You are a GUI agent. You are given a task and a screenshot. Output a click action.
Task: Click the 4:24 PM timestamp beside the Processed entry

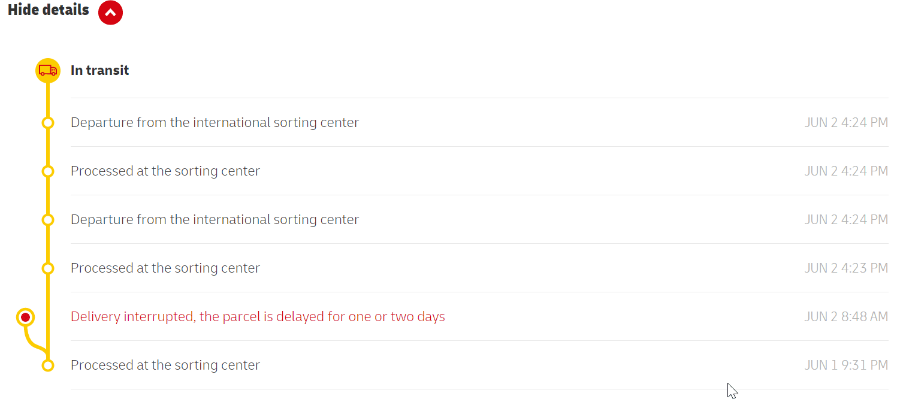click(845, 171)
